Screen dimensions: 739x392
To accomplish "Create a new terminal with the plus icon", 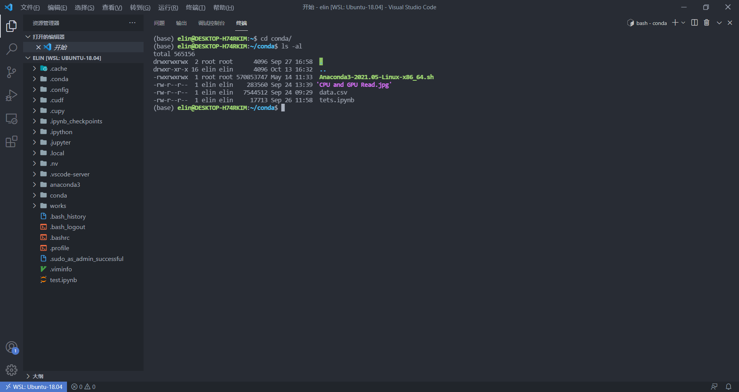I will (674, 23).
